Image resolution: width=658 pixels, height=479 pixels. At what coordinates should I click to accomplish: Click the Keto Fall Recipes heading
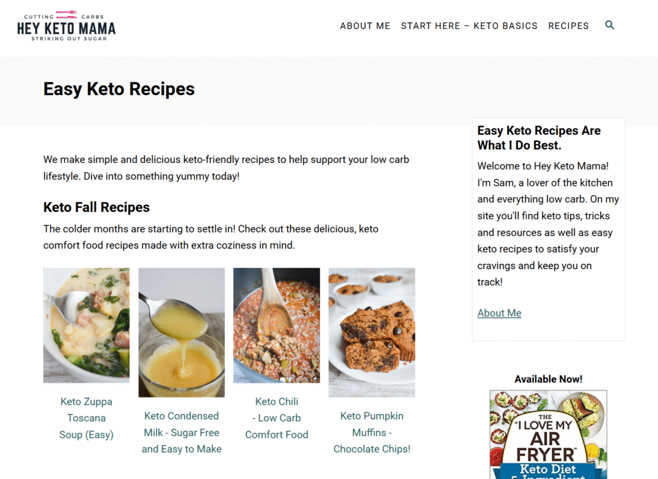96,207
